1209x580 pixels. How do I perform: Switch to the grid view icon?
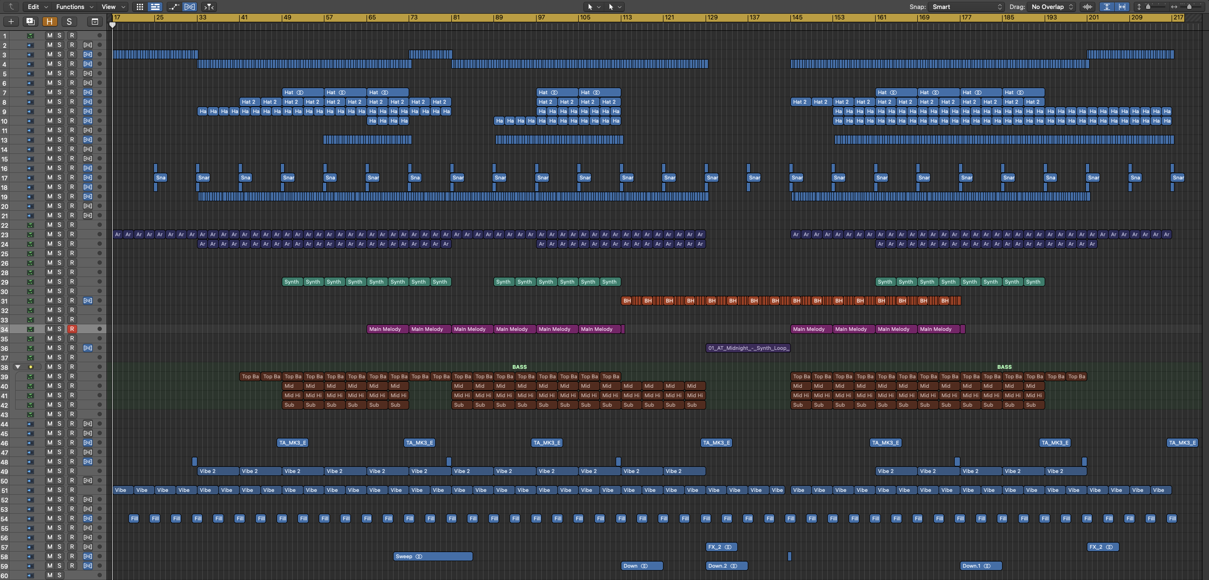click(x=140, y=7)
